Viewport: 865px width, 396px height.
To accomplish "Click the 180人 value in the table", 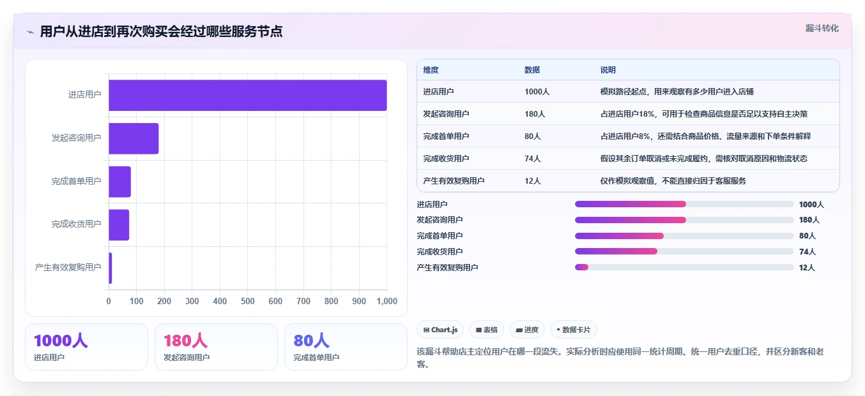I will click(x=535, y=114).
